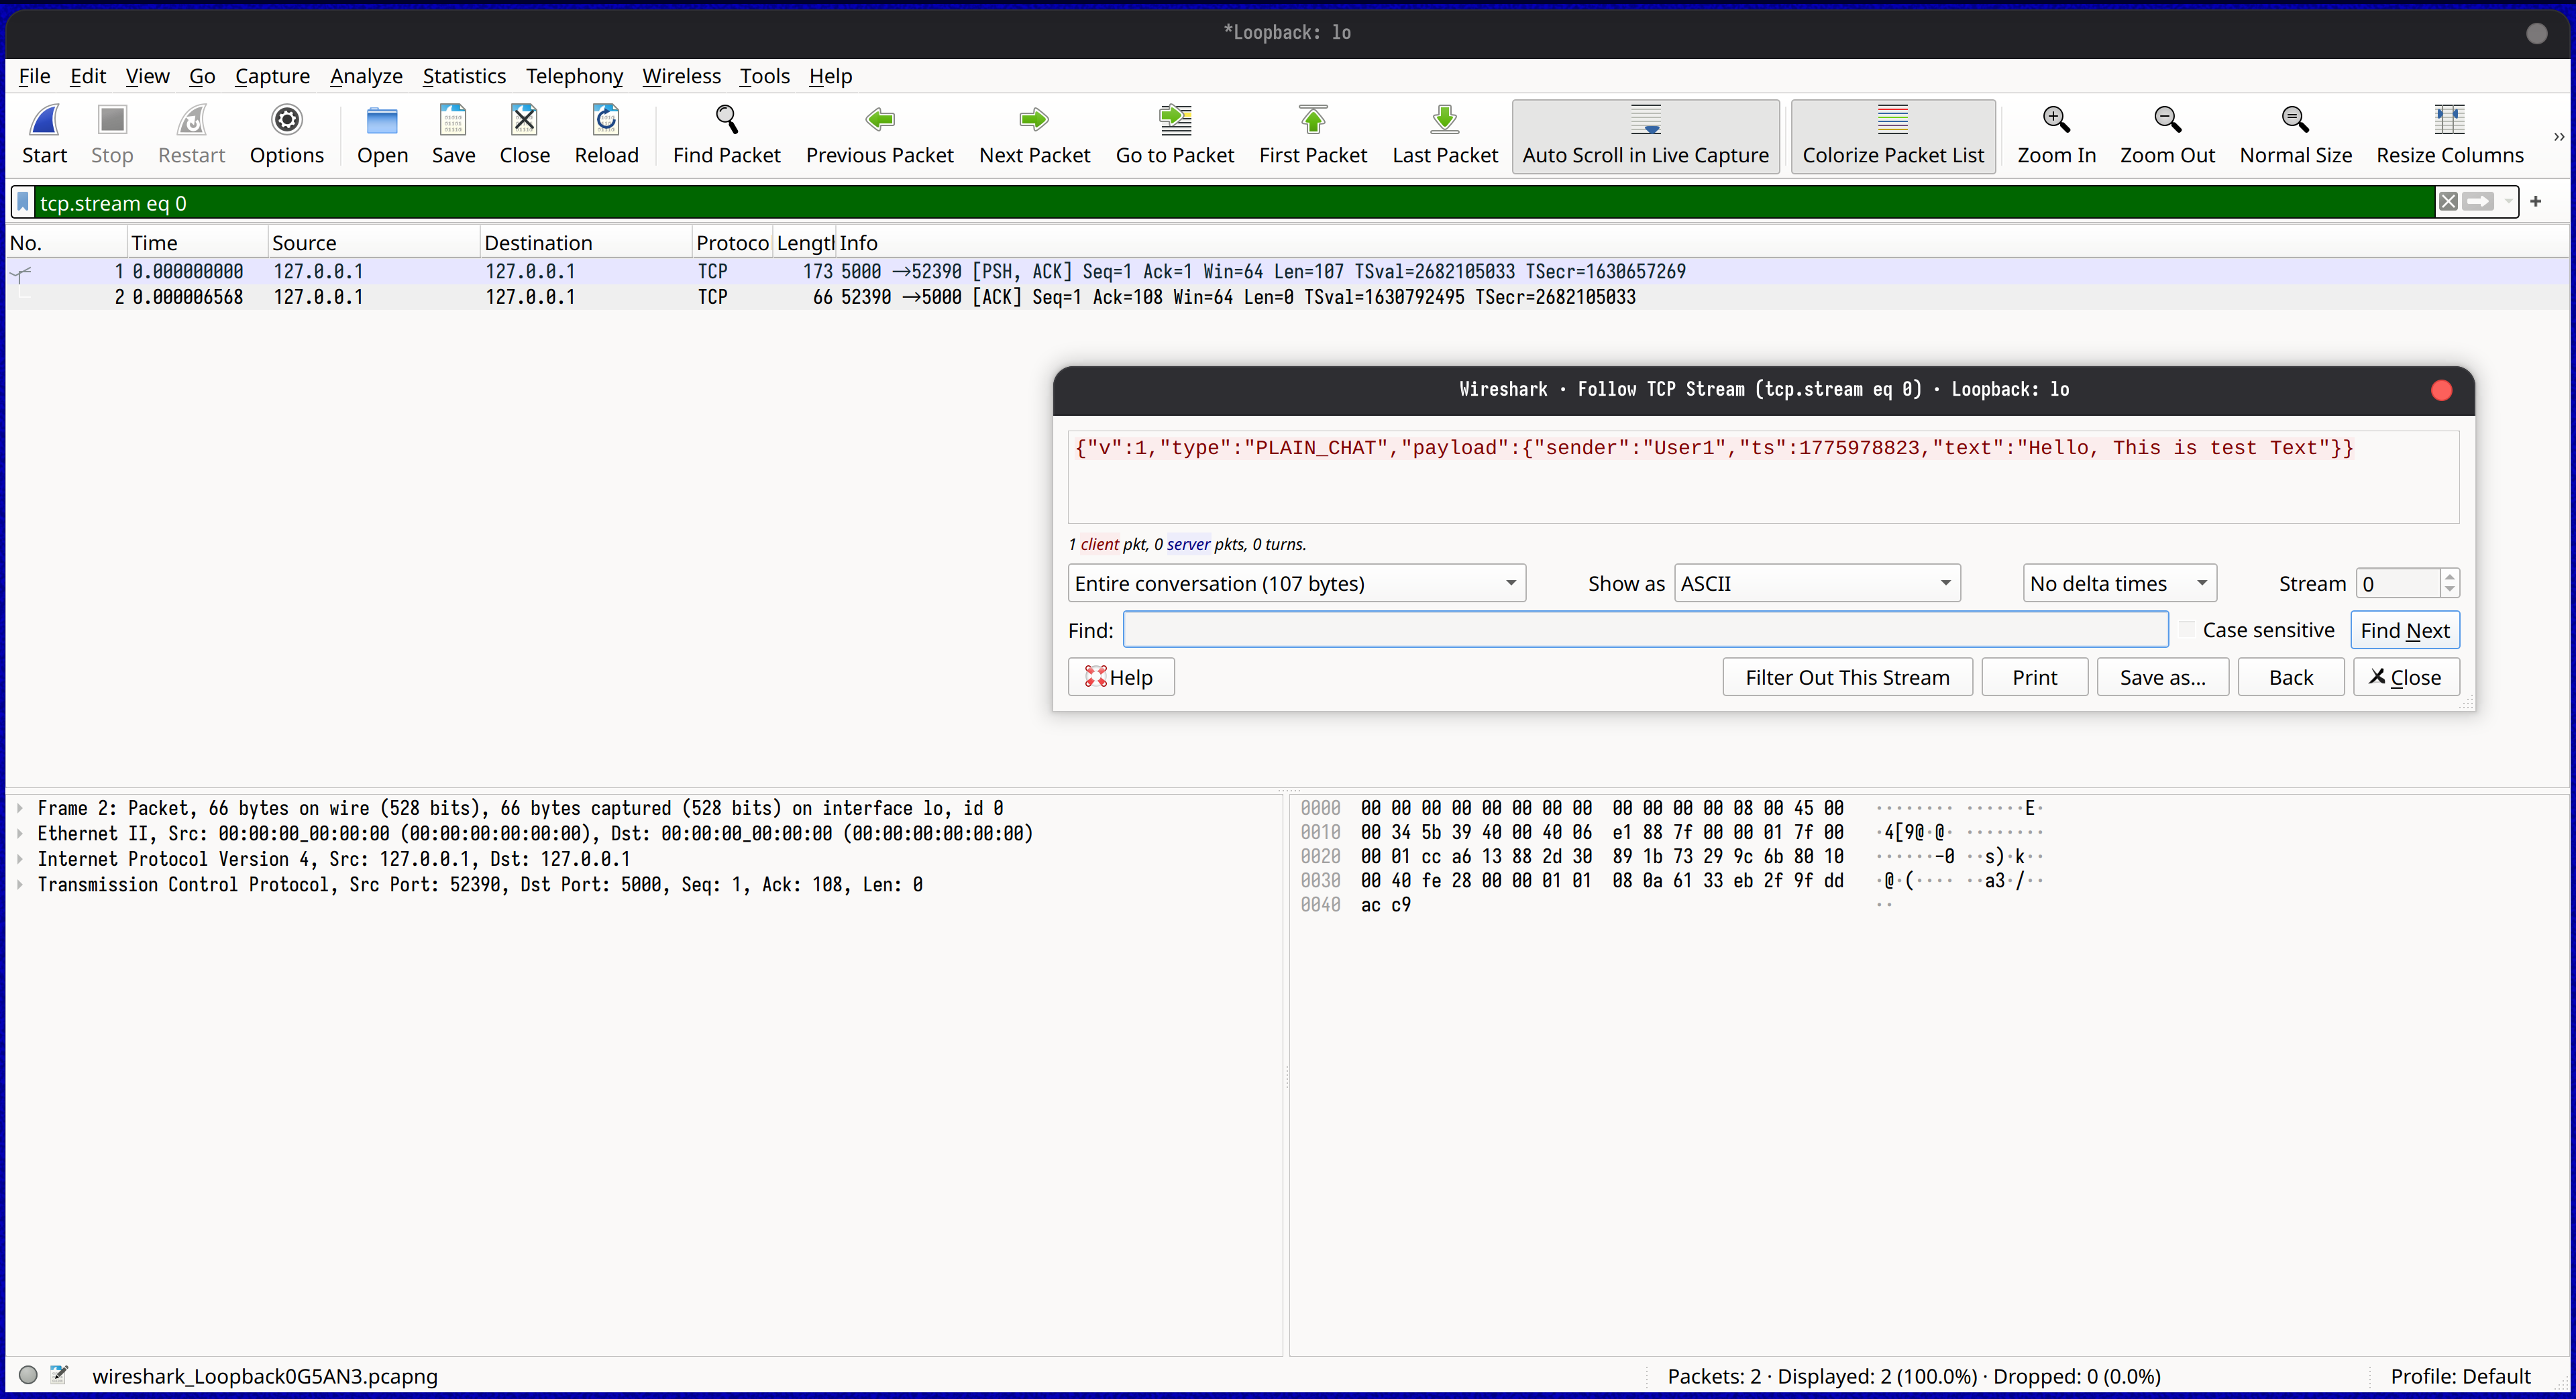Click Filter Out This Stream button
Image resolution: width=2576 pixels, height=1399 pixels.
(1847, 677)
